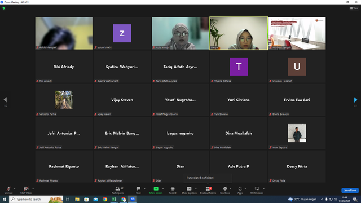
Task: Click the Leave Room button
Action: 350,191
